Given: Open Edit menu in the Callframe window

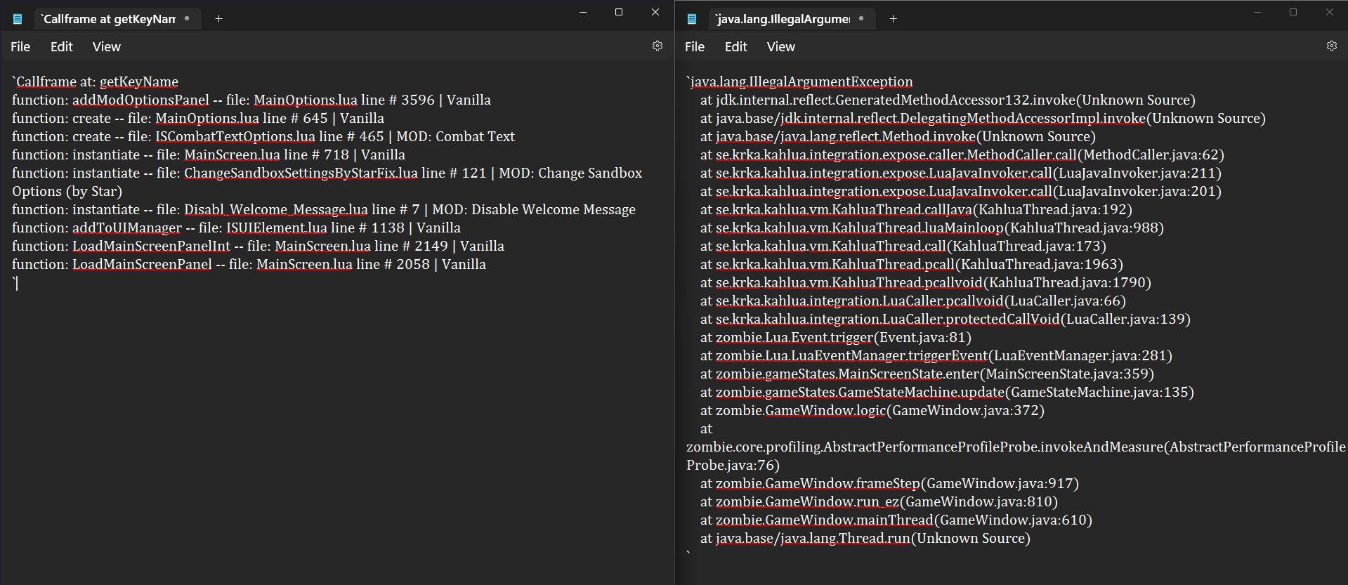Looking at the screenshot, I should 61,46.
